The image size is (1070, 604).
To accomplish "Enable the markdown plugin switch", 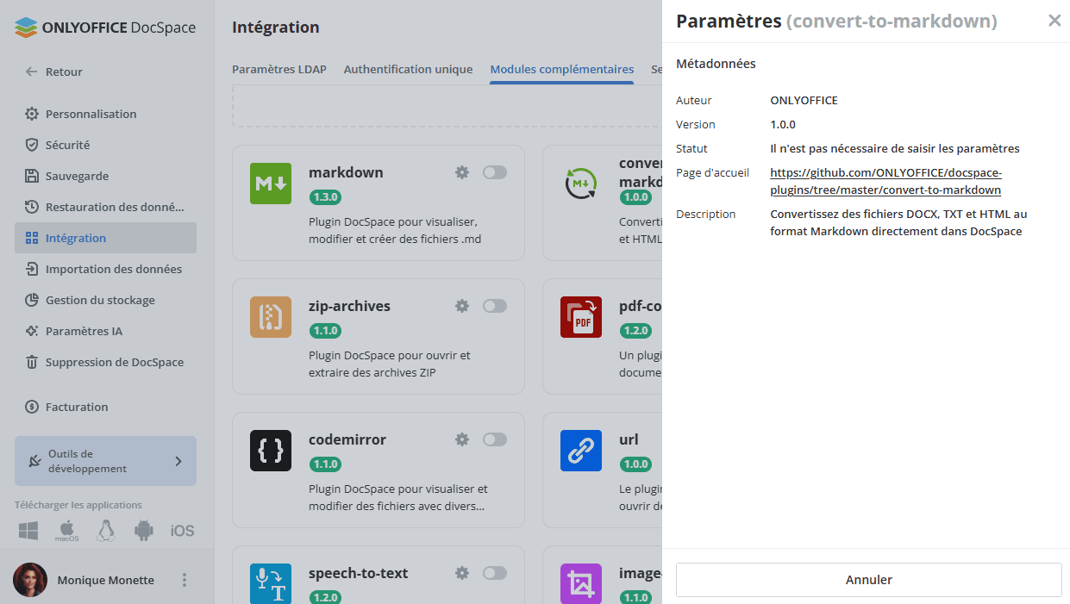I will click(495, 172).
